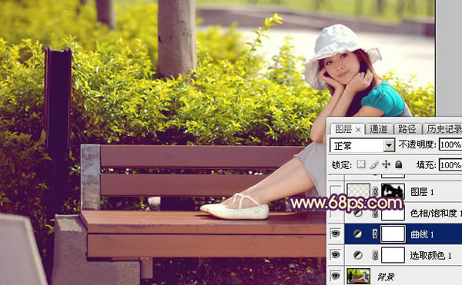Toggle visibility of the 背景 layer
This screenshot has height=285, width=462.
coord(335,276)
